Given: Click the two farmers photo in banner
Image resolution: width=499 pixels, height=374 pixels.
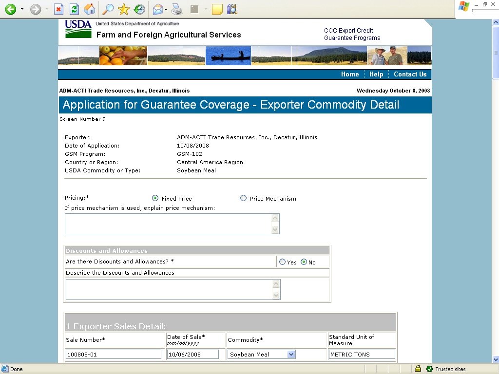Looking at the screenshot, I should 387,56.
